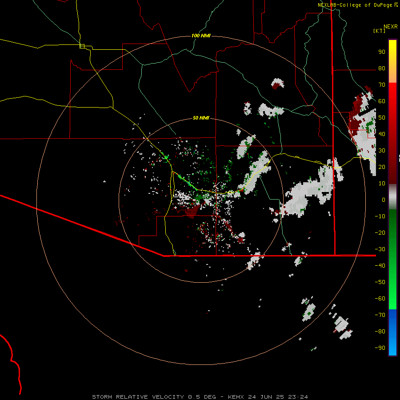Viewport: 400px width, 400px height.
Task: Click the 90 value on velocity scale
Action: click(382, 52)
